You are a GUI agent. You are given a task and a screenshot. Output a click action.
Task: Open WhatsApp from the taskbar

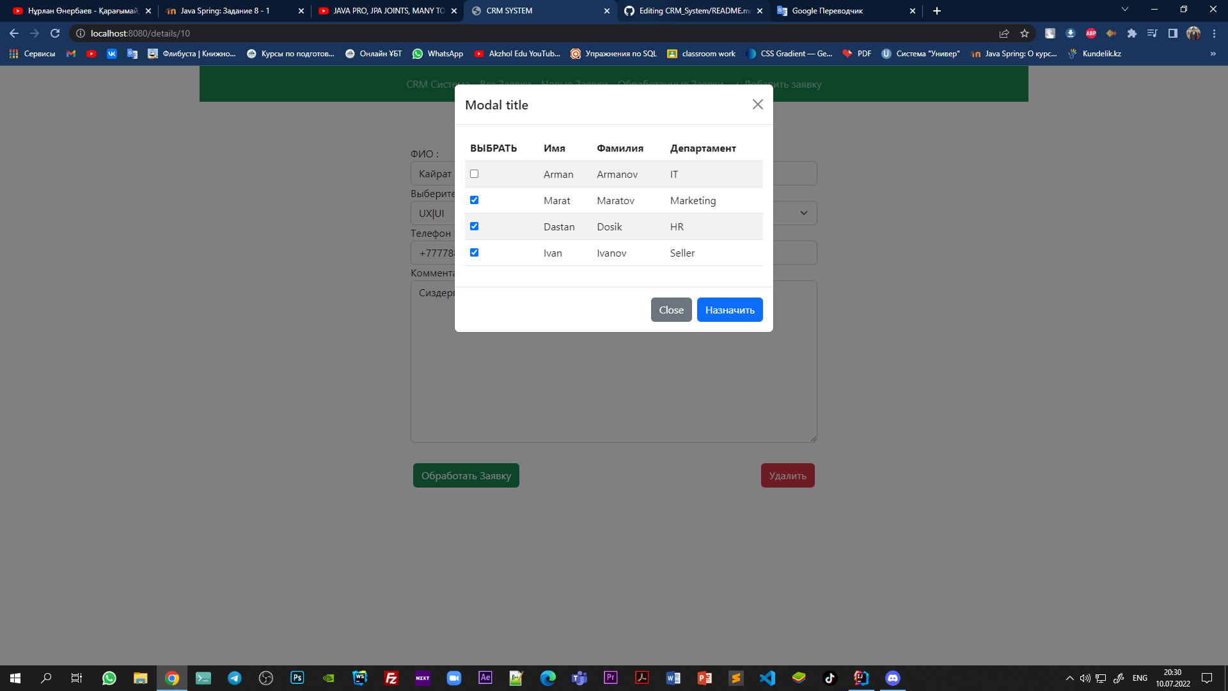pyautogui.click(x=109, y=678)
